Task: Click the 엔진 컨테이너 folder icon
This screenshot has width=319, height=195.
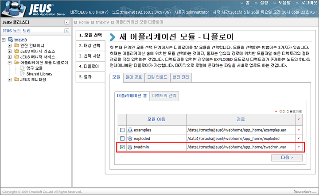Action: point(17,45)
